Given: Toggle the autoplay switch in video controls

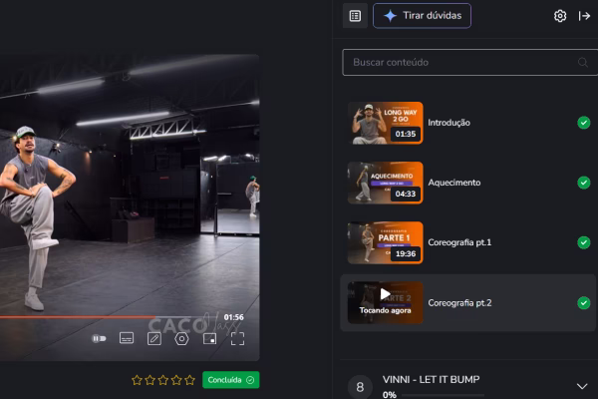Looking at the screenshot, I should [99, 338].
